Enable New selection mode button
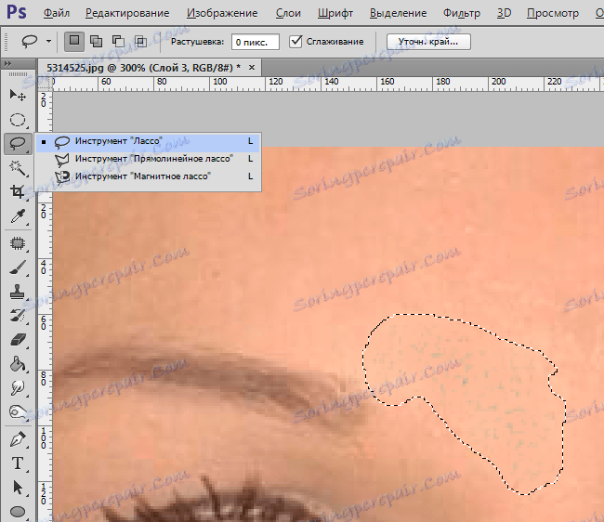 75,42
